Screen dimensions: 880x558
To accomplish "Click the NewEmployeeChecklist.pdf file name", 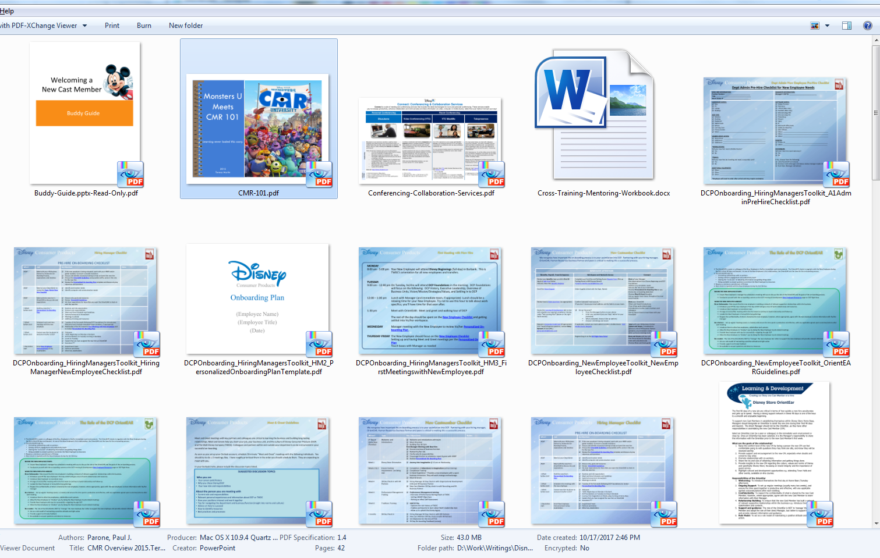I will coord(603,367).
